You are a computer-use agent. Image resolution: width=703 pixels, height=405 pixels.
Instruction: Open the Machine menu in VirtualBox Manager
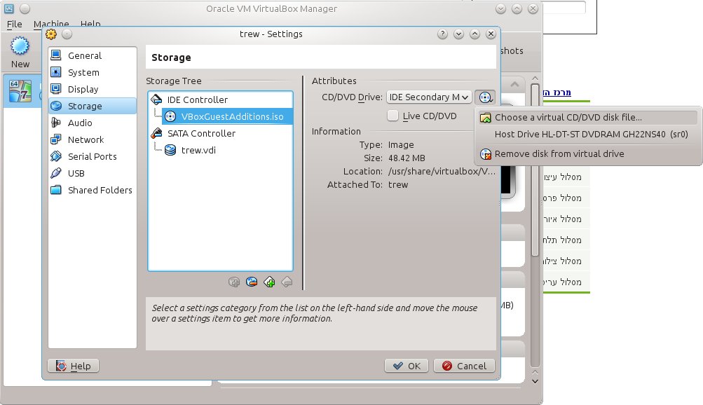coord(51,24)
